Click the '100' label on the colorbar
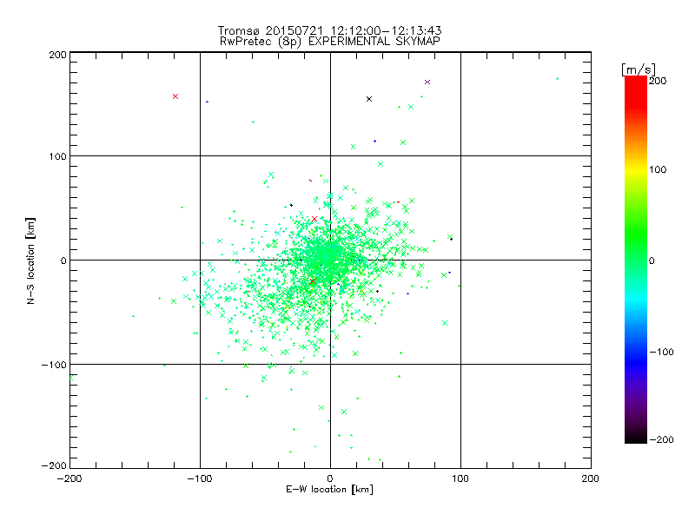 pyautogui.click(x=658, y=169)
